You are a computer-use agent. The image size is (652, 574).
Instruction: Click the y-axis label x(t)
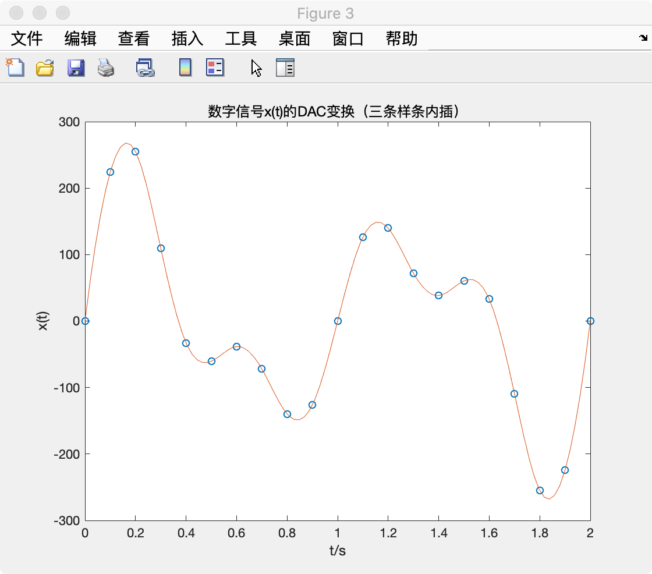[43, 321]
